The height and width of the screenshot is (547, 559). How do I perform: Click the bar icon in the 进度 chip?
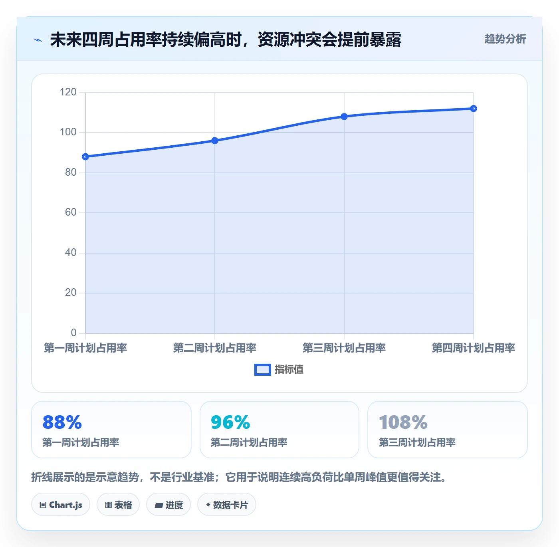[x=159, y=505]
